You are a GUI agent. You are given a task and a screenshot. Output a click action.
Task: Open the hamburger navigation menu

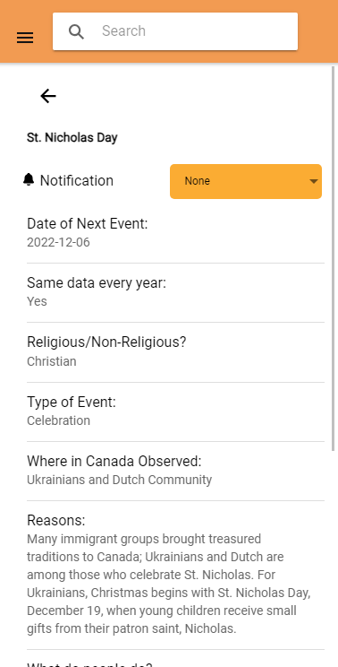coord(25,39)
